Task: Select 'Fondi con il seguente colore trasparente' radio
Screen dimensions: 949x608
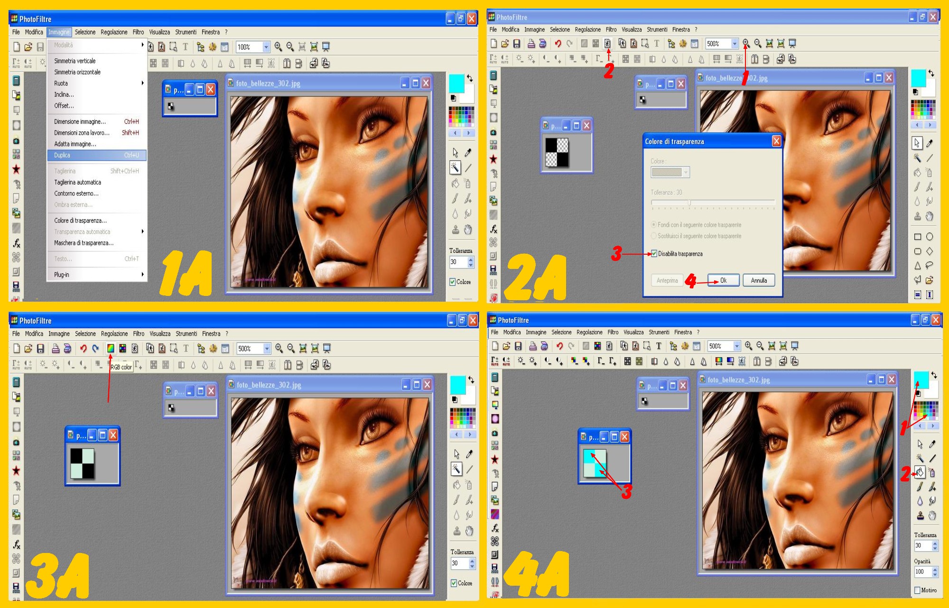Action: tap(654, 224)
